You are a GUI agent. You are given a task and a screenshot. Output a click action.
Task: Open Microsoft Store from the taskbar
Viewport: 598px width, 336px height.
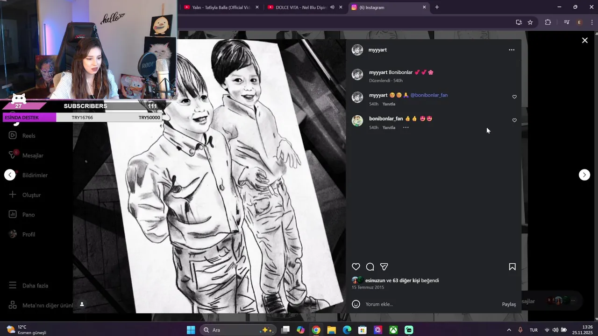(362, 330)
